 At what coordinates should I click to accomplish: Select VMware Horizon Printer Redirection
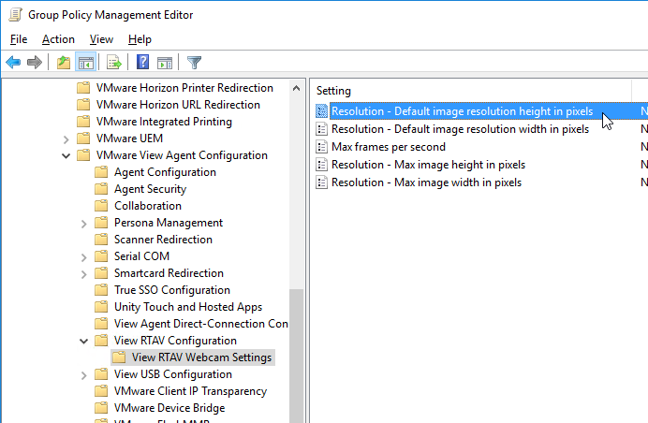[x=184, y=88]
